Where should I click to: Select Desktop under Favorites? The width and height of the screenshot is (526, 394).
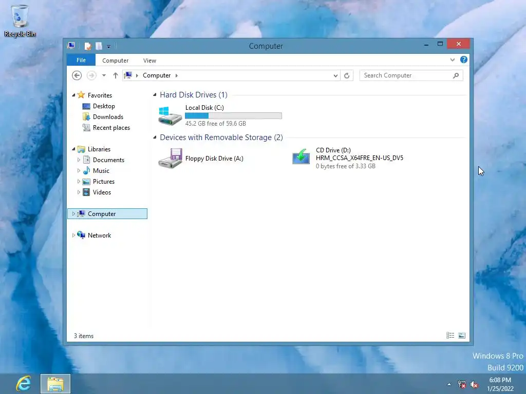click(104, 106)
